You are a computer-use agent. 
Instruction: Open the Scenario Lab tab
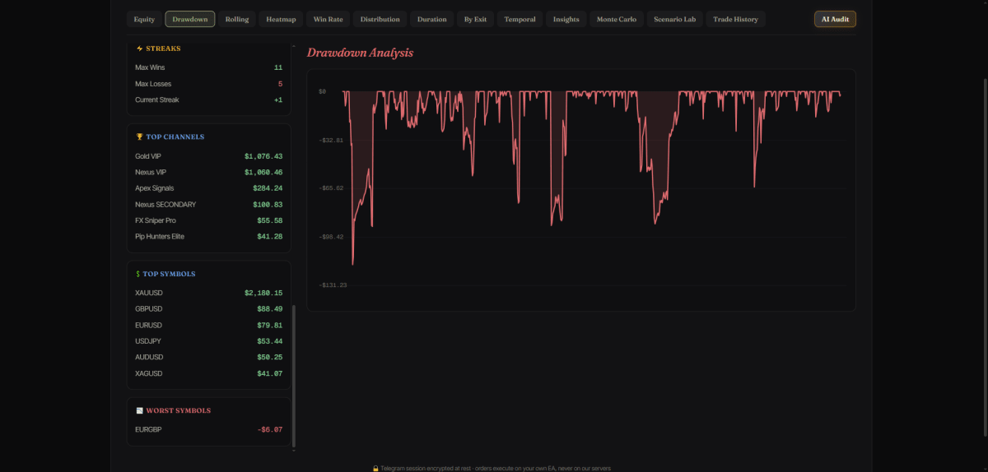[x=675, y=19]
